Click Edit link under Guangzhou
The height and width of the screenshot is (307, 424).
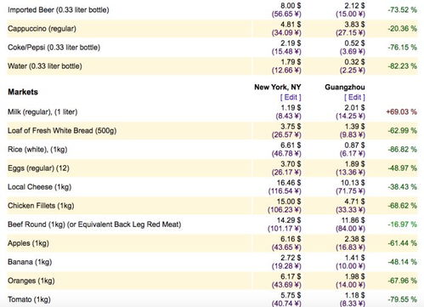[354, 97]
